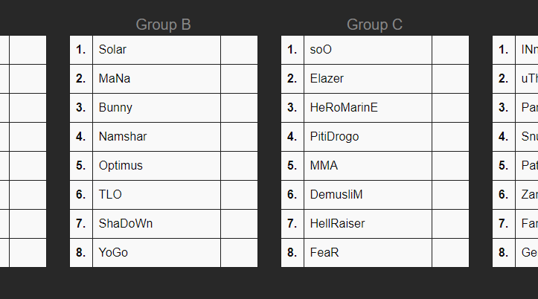Screen dimensions: 538x299
Task: Click empty score cell beside soO
Action: (450, 50)
